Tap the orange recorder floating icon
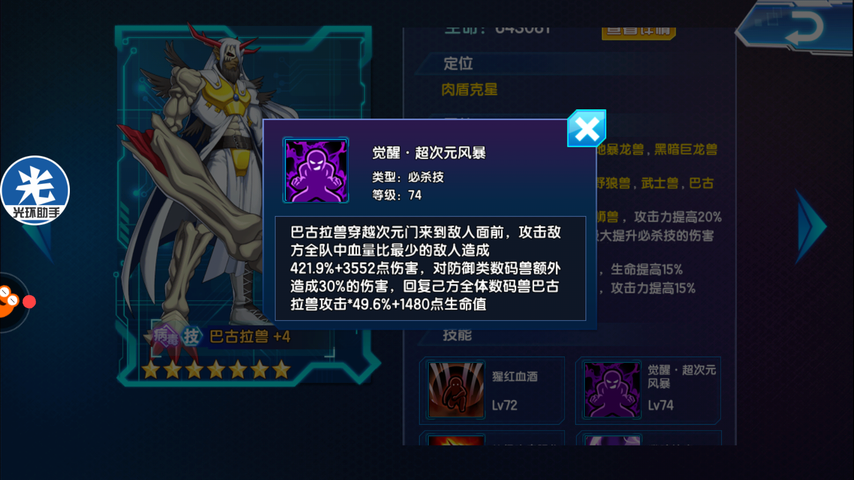Viewport: 854px width, 480px height. pyautogui.click(x=10, y=302)
